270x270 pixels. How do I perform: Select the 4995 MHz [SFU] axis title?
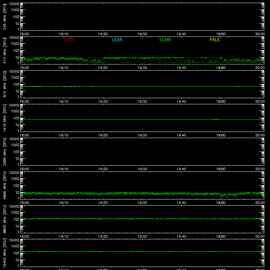4,186
